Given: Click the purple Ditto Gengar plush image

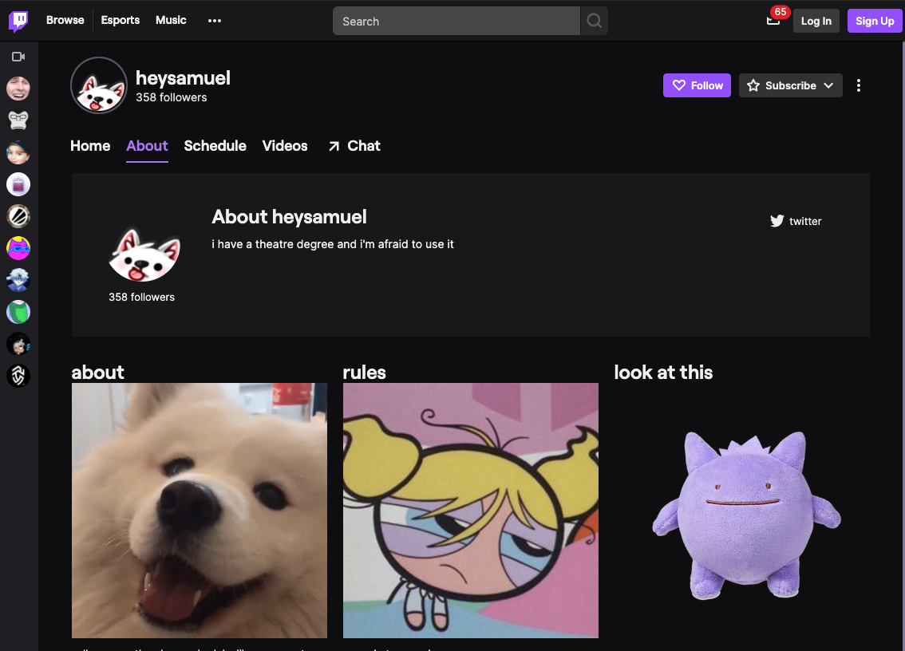Looking at the screenshot, I should pyautogui.click(x=745, y=516).
